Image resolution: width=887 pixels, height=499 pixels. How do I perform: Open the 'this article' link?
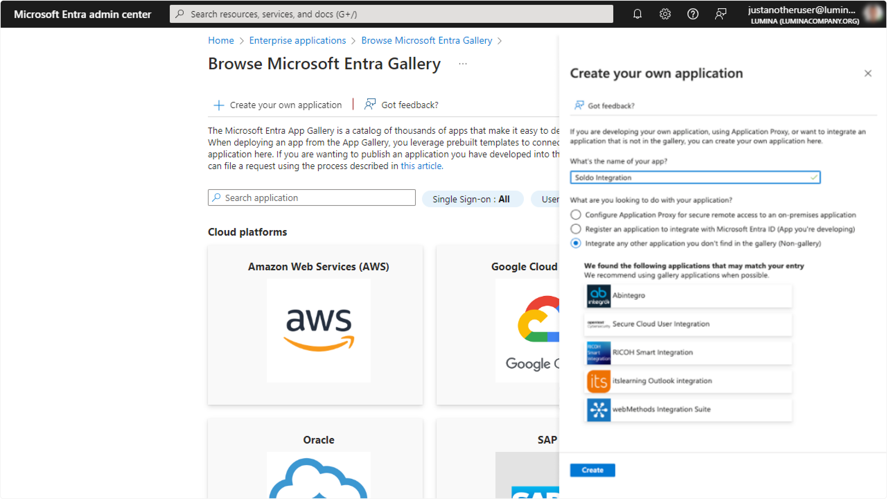tap(421, 166)
